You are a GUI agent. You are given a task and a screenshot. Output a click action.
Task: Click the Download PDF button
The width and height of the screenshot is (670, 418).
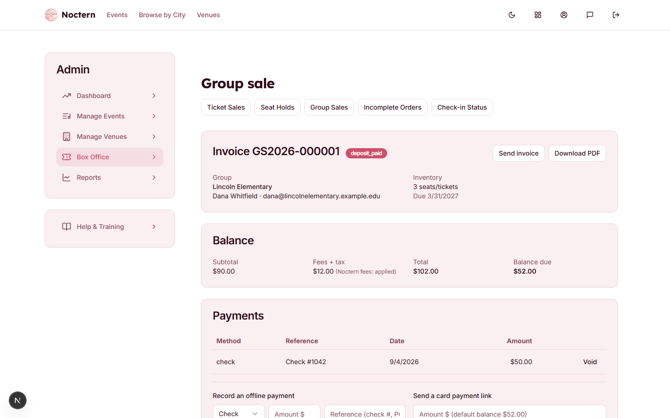coord(577,153)
